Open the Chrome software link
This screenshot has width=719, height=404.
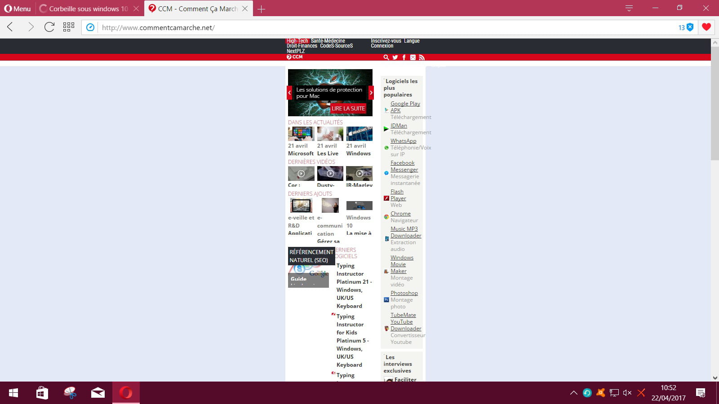click(400, 214)
